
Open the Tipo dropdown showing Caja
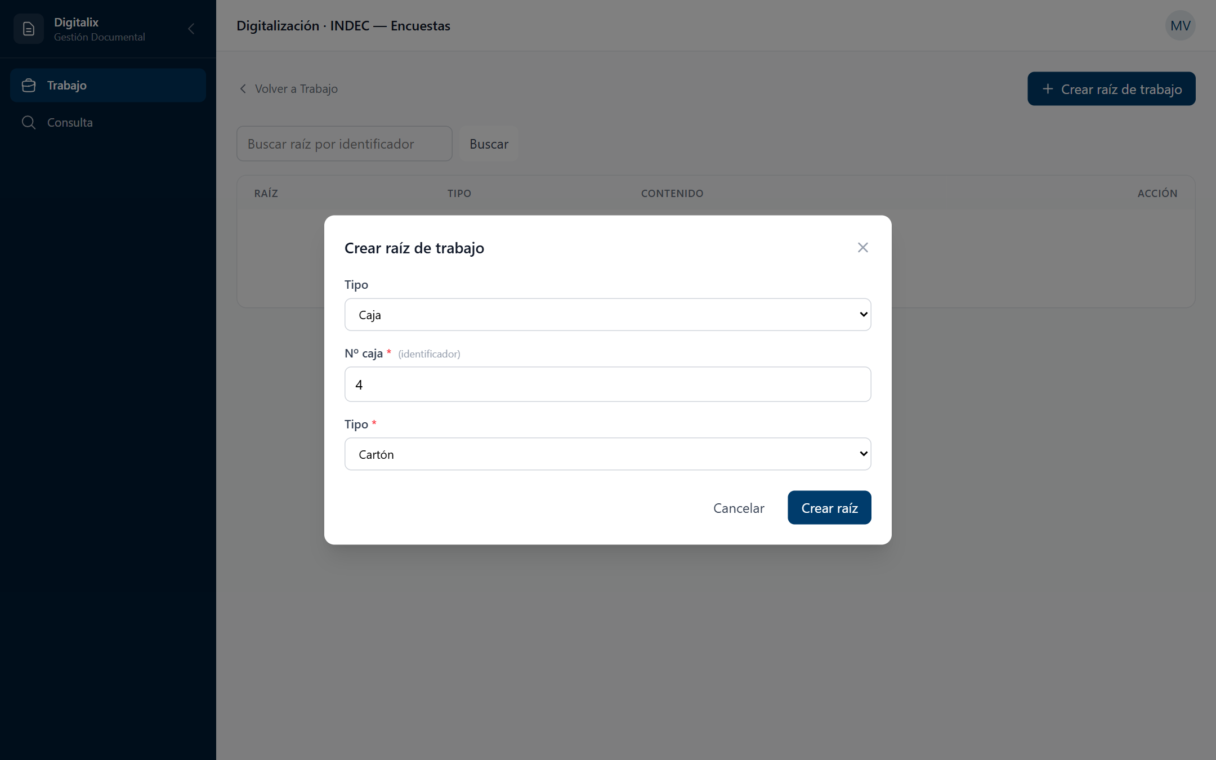(607, 315)
